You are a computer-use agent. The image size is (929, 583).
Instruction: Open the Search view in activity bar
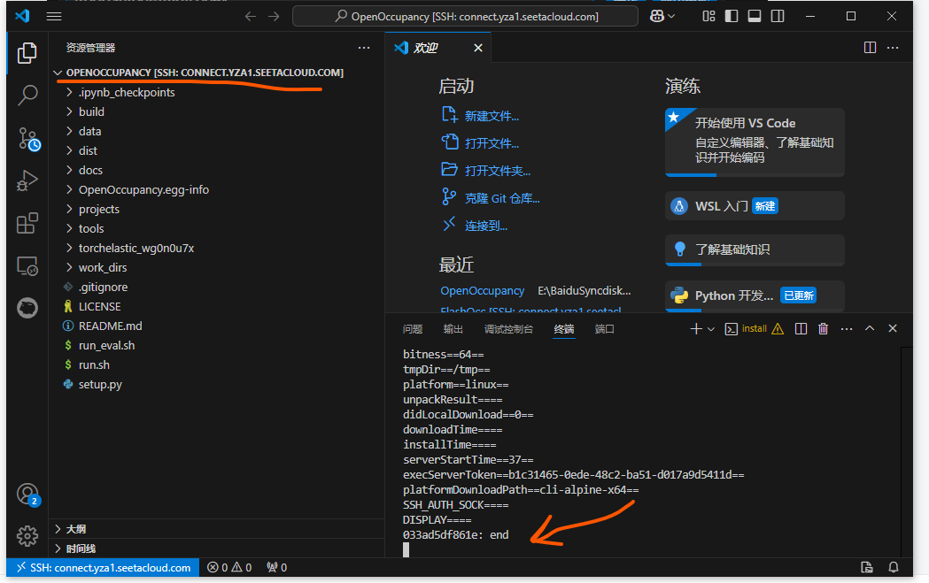[x=27, y=95]
